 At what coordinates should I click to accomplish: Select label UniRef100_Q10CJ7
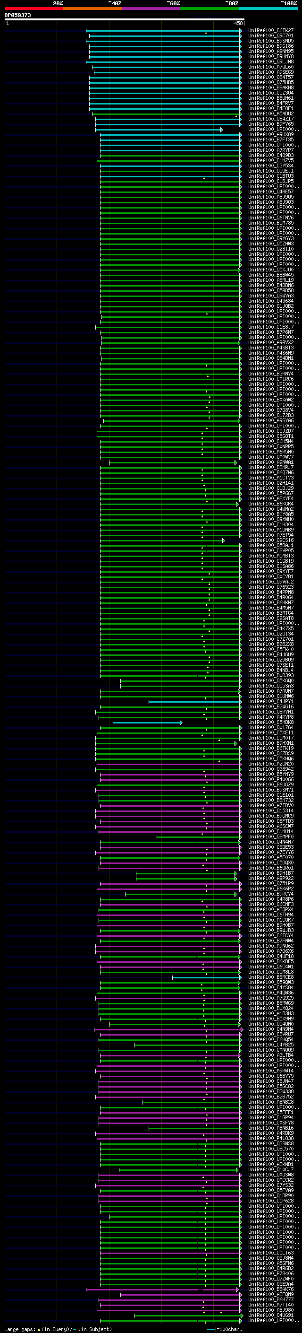coord(270,1169)
